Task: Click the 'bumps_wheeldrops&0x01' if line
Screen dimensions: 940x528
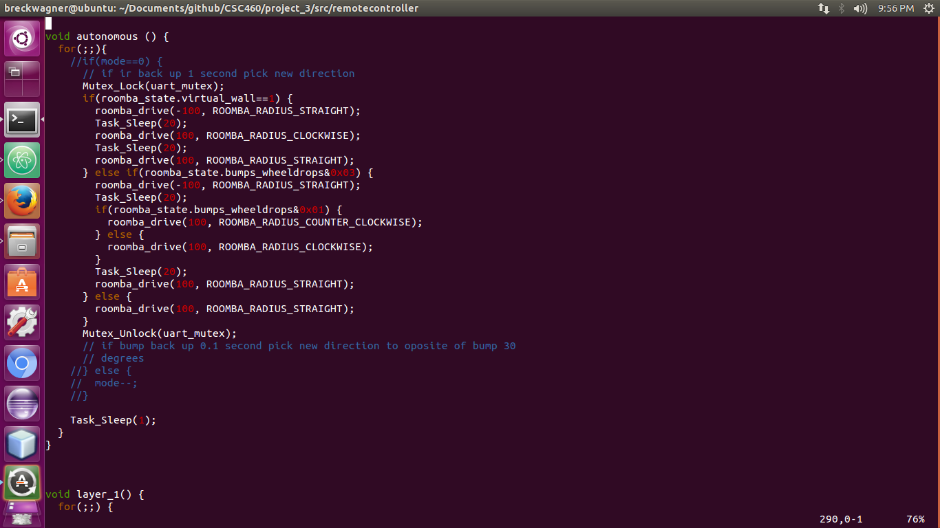Action: pyautogui.click(x=219, y=210)
